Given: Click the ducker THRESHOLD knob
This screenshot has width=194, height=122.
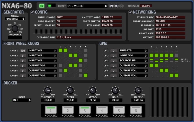Looking at the screenshot, I should (48, 90).
